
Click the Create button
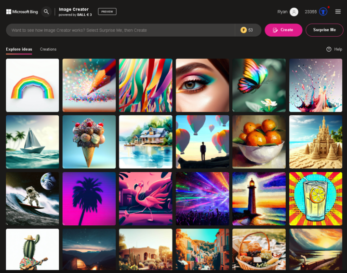(x=283, y=30)
